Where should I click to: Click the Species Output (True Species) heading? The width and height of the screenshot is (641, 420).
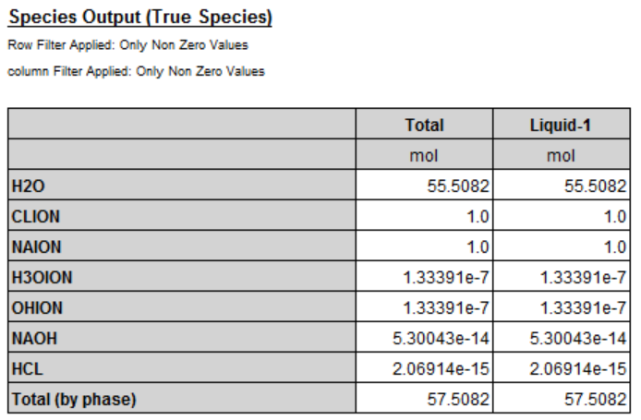click(x=140, y=18)
